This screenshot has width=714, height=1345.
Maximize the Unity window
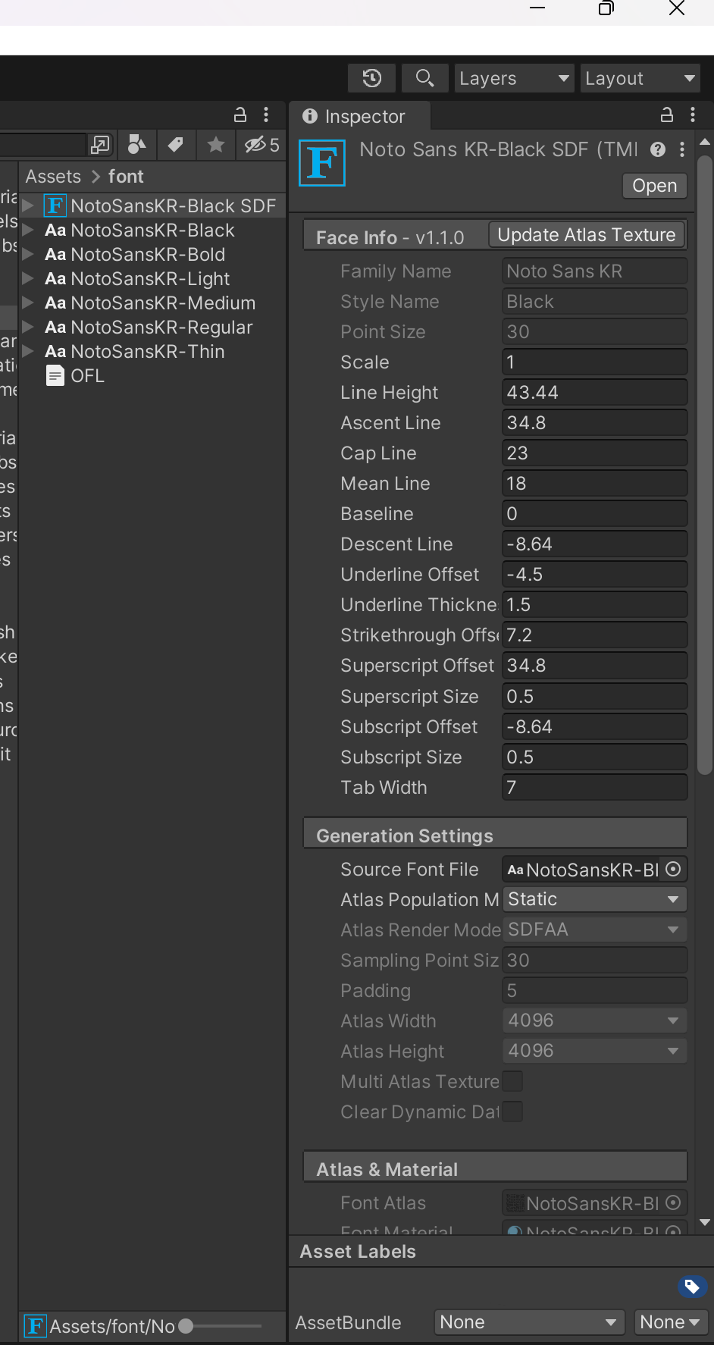[x=606, y=8]
